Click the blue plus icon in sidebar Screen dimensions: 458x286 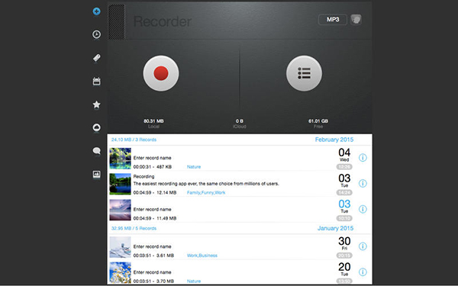pos(96,11)
